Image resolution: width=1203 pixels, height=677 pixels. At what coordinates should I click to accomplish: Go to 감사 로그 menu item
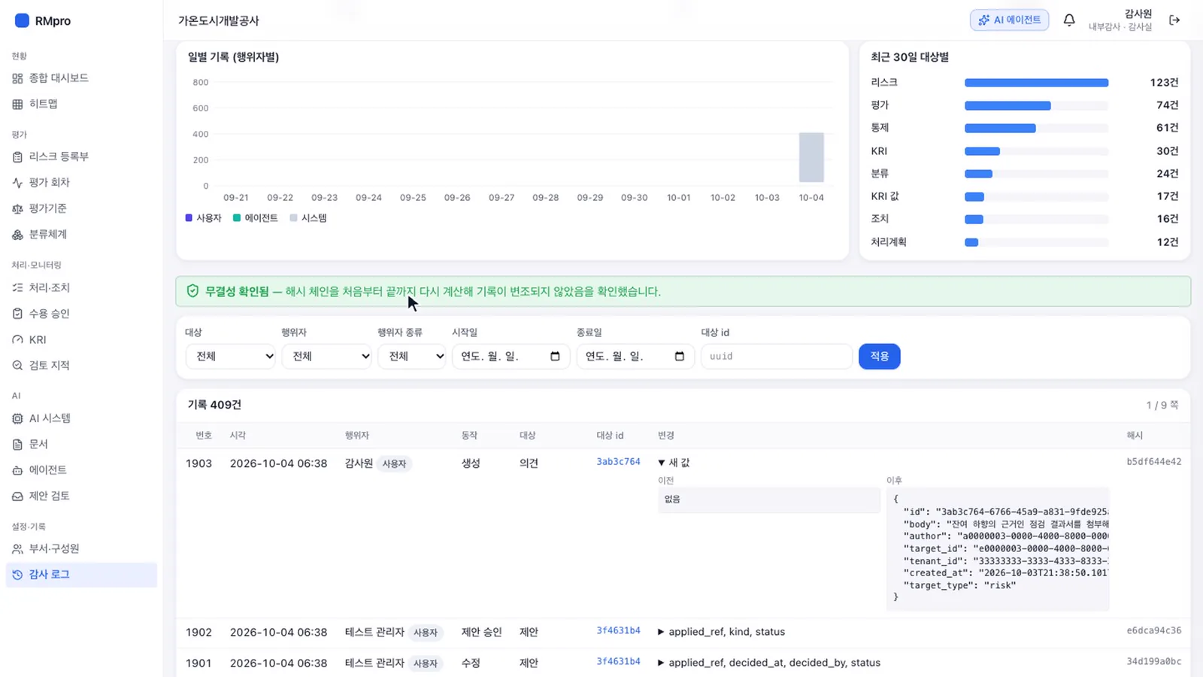(x=81, y=575)
